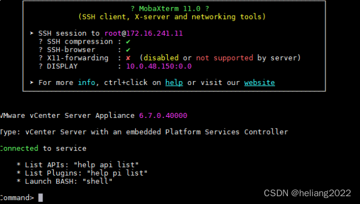Click the help link in the banner
This screenshot has width=360, height=204.
[x=174, y=82]
